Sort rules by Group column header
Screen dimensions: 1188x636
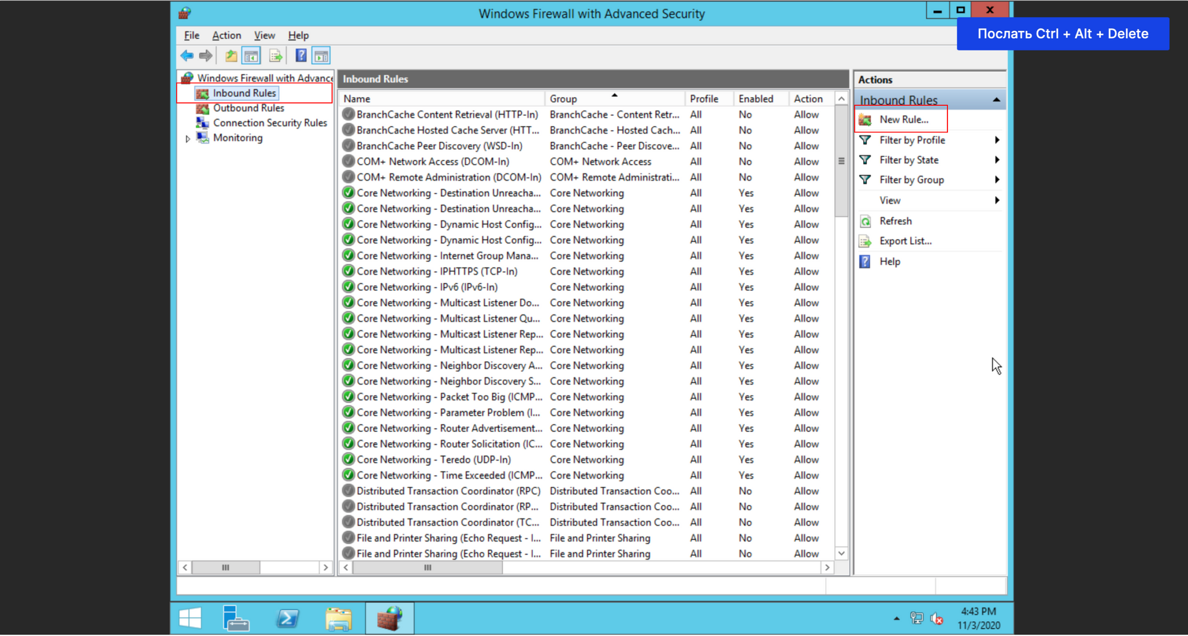click(615, 99)
